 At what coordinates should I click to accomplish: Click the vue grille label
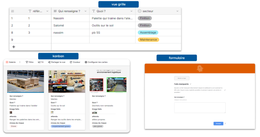click(x=118, y=4)
